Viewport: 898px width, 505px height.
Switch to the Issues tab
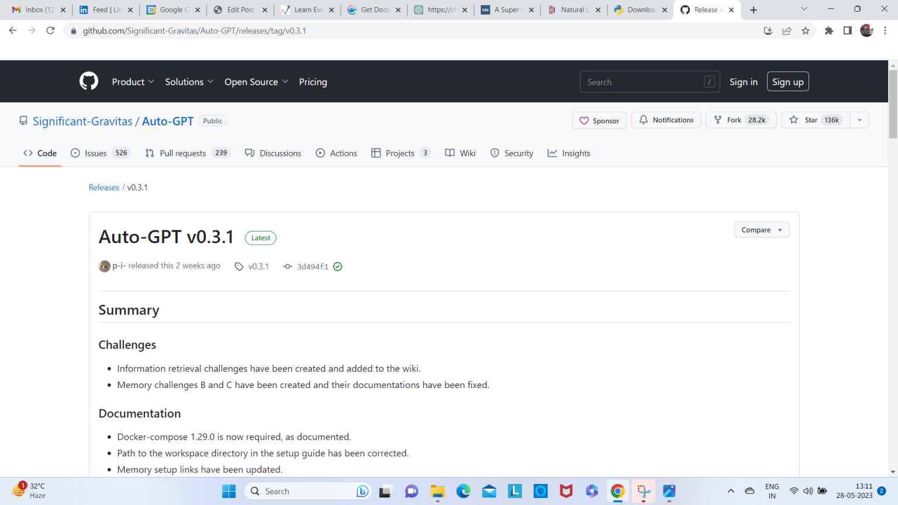tap(99, 153)
